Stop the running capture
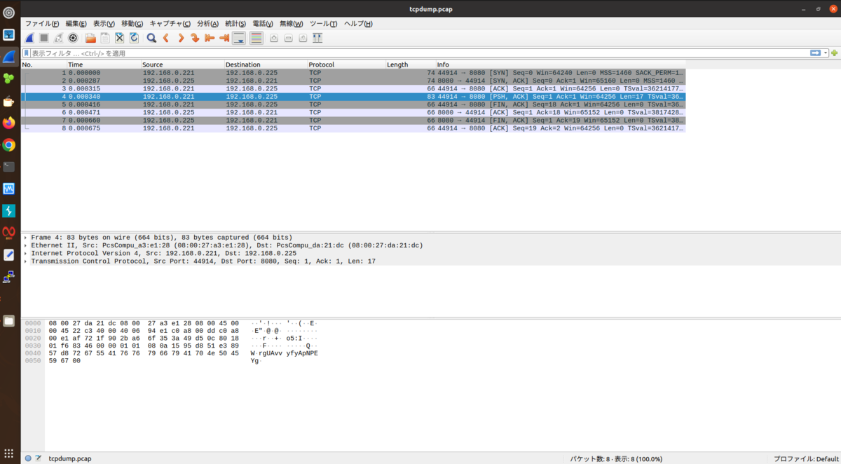This screenshot has height=464, width=841. pos(43,38)
